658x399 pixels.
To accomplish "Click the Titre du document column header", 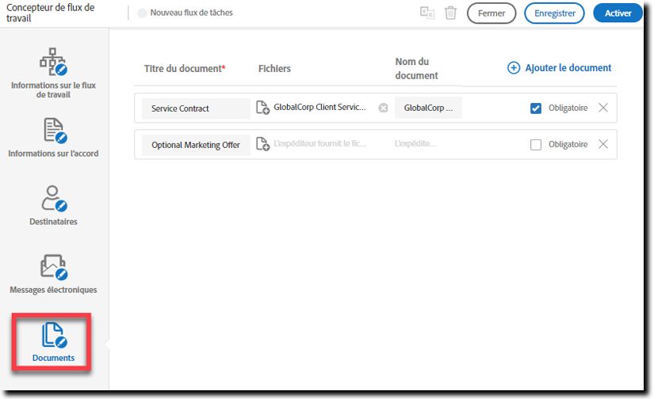I will coord(185,68).
